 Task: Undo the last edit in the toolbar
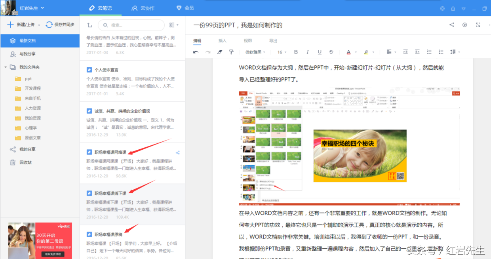(x=196, y=52)
